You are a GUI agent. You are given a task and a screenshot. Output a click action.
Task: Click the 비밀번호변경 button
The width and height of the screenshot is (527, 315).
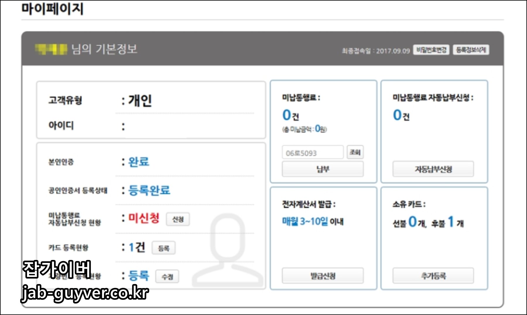431,50
